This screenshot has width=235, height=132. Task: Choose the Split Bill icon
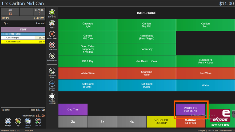tap(38, 121)
